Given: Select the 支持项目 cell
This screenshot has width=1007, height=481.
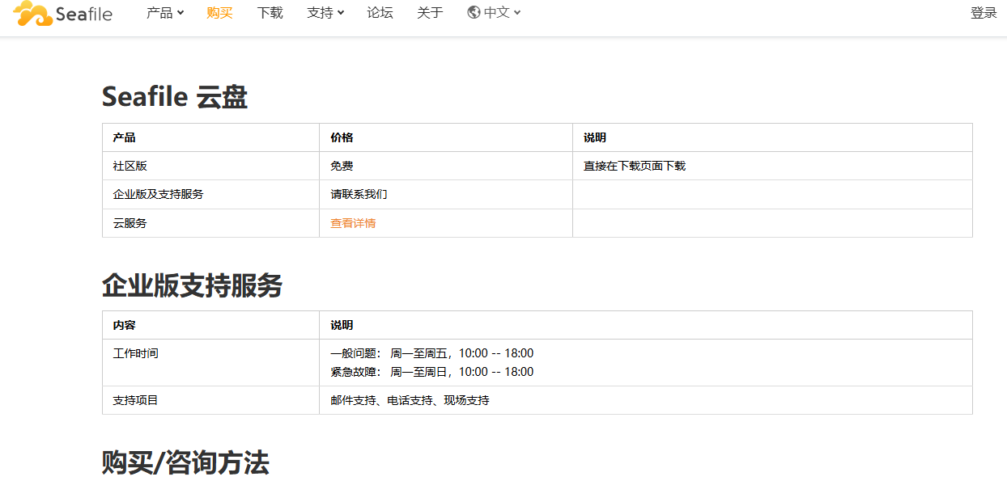Looking at the screenshot, I should pos(210,400).
